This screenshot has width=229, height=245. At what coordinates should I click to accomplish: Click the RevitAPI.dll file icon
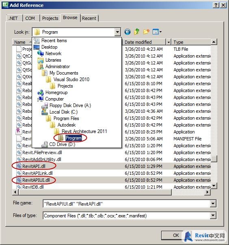point(19,166)
